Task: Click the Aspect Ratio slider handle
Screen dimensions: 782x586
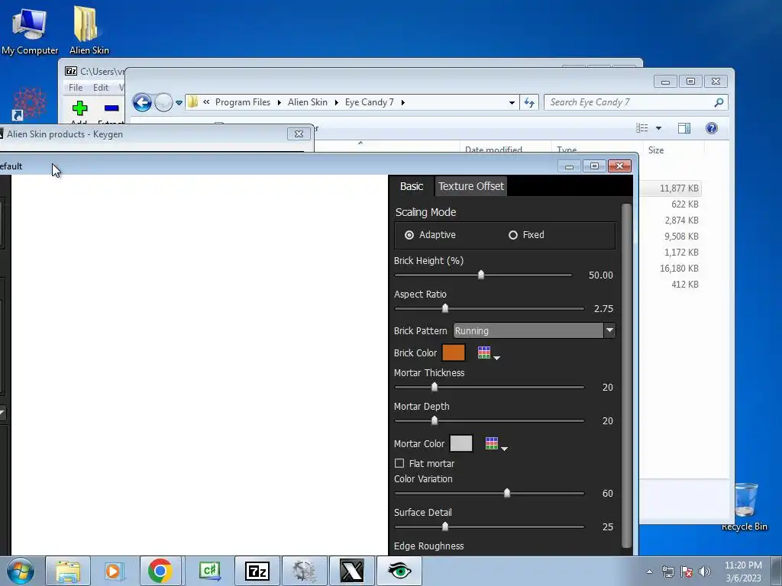Action: (445, 308)
